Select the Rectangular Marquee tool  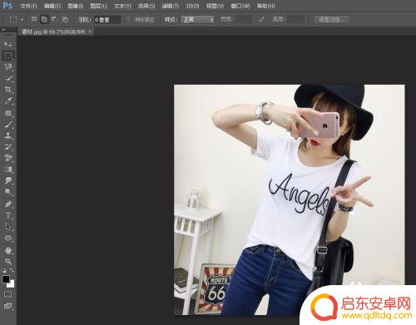(8, 56)
